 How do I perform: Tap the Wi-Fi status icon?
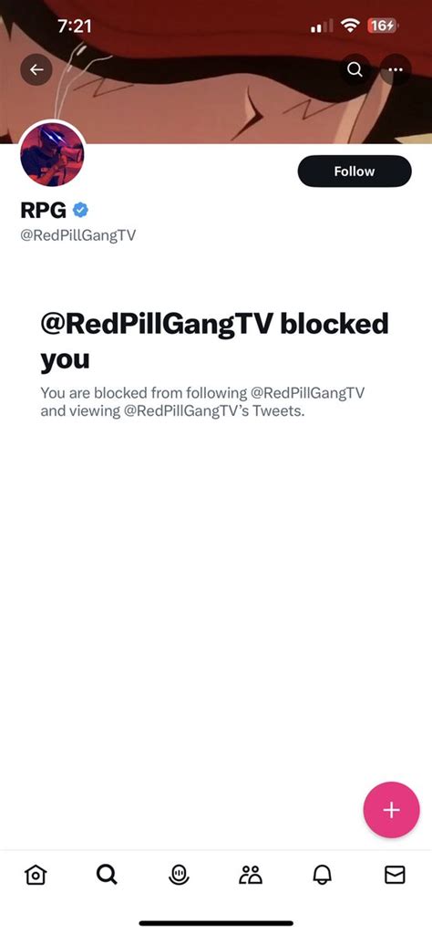pyautogui.click(x=349, y=26)
